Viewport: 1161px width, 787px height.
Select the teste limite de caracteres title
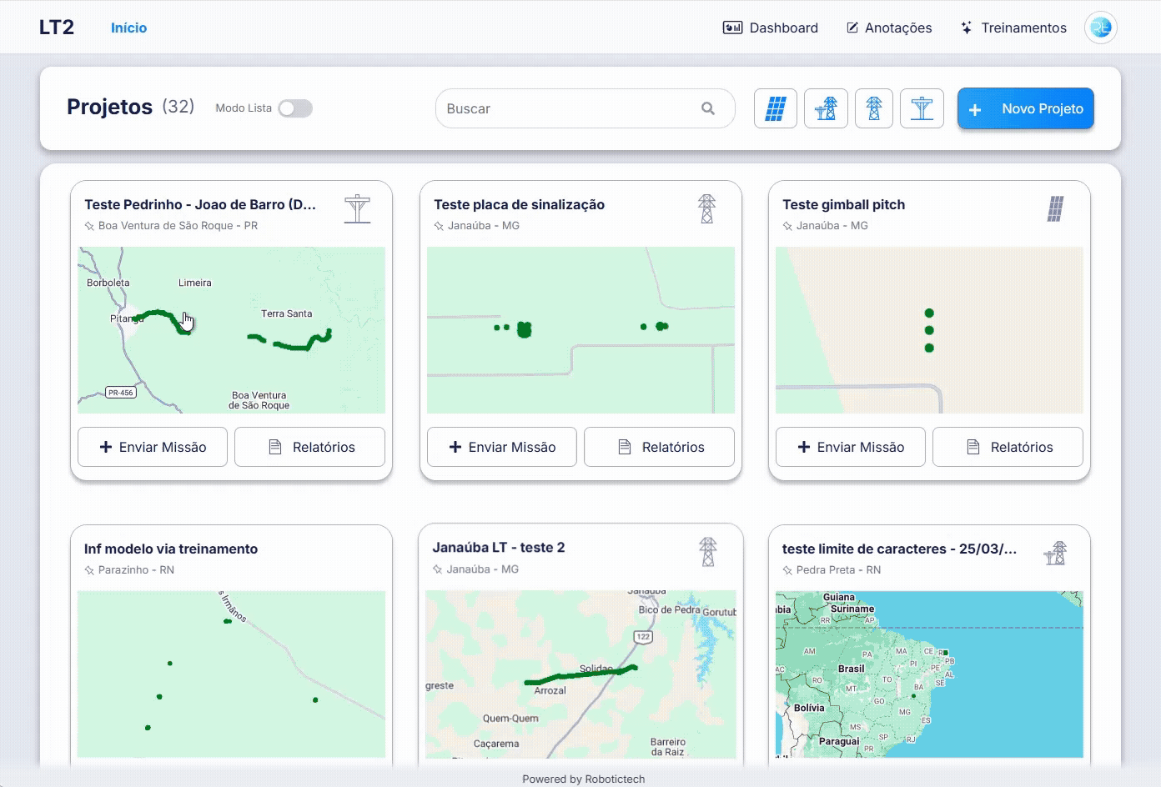(899, 549)
